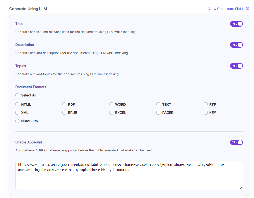
Task: Click the external link icon beside View Generated Fields
Action: click(247, 9)
